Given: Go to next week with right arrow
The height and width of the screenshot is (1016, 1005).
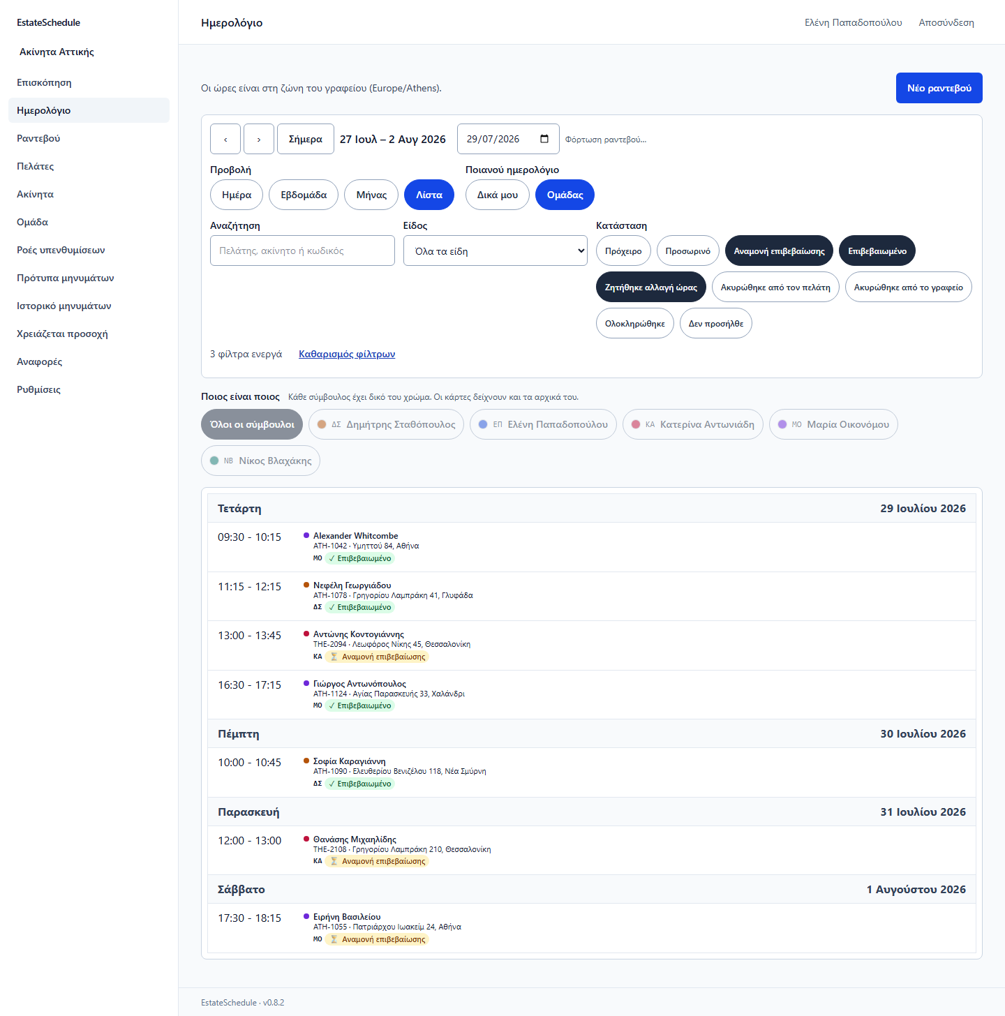Looking at the screenshot, I should coord(259,139).
